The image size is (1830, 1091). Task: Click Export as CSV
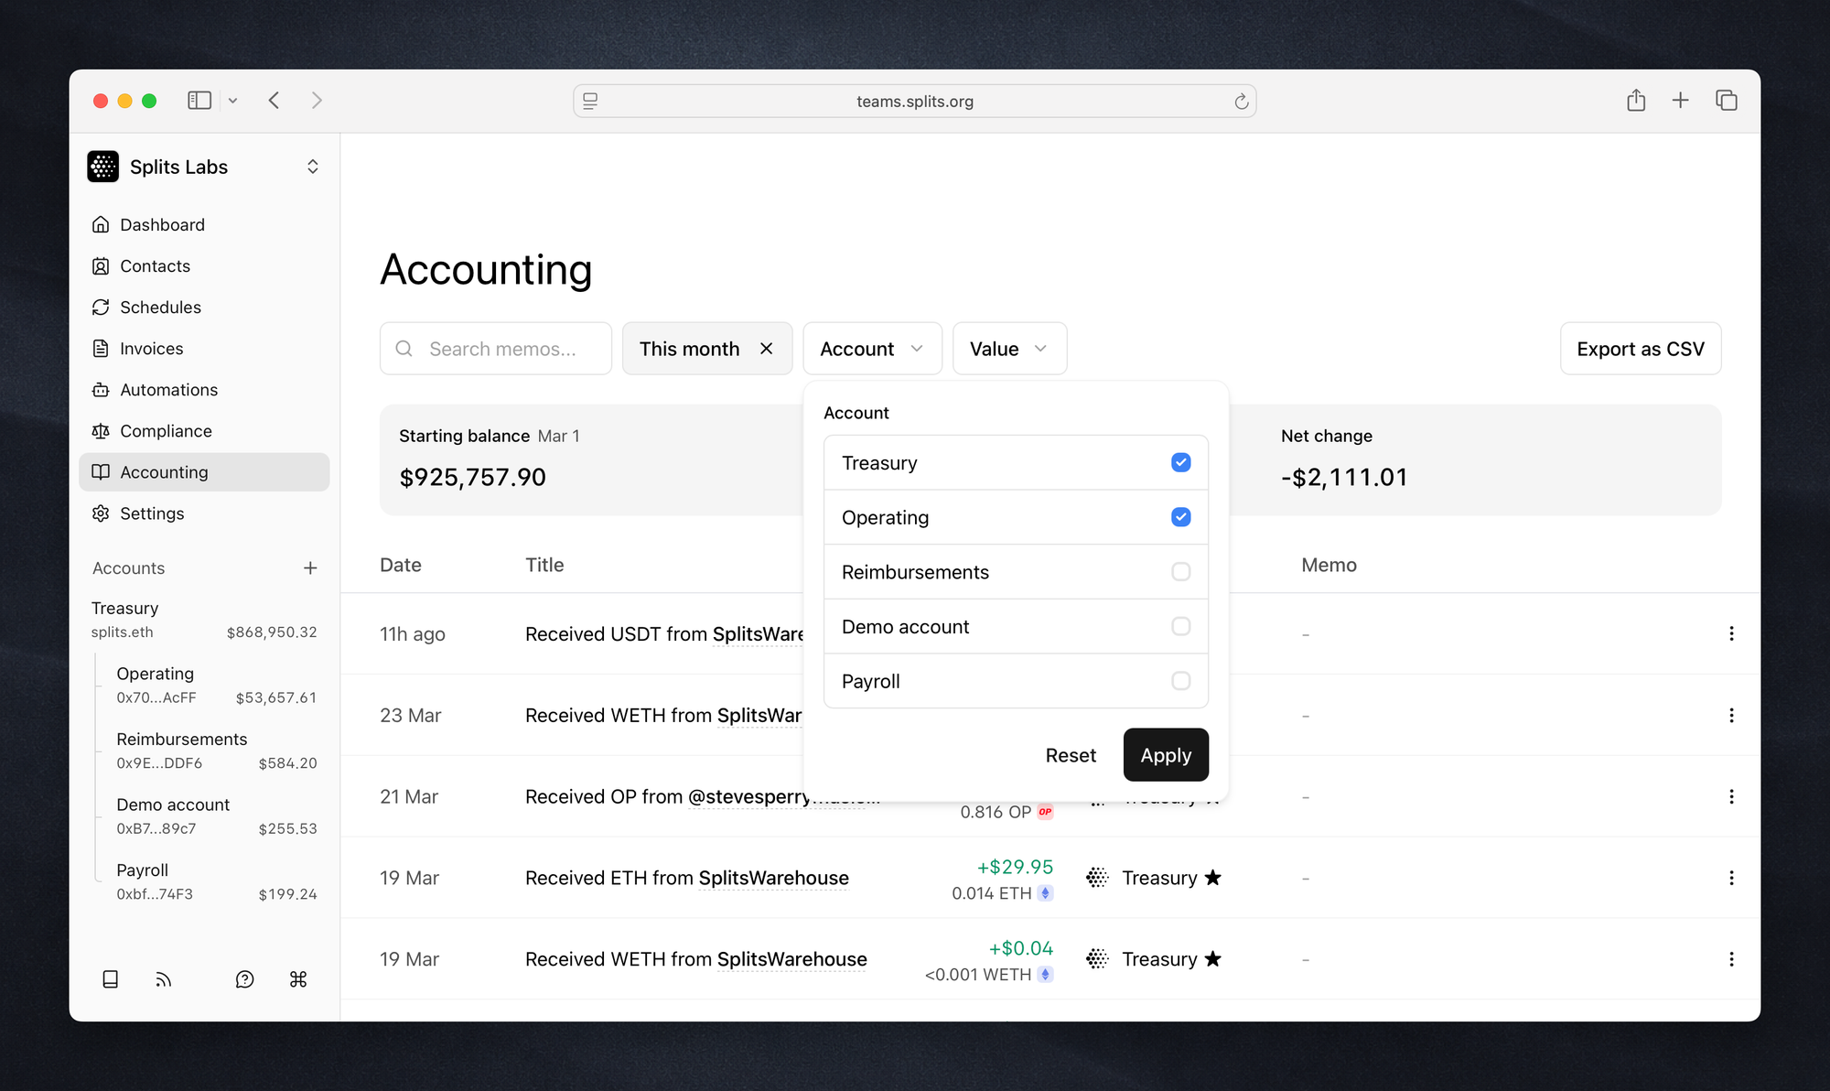click(1640, 349)
